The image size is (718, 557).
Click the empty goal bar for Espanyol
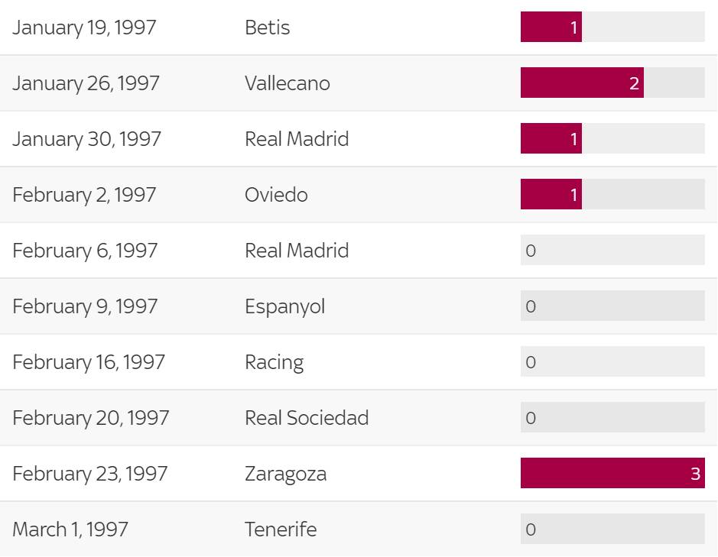[x=612, y=306]
